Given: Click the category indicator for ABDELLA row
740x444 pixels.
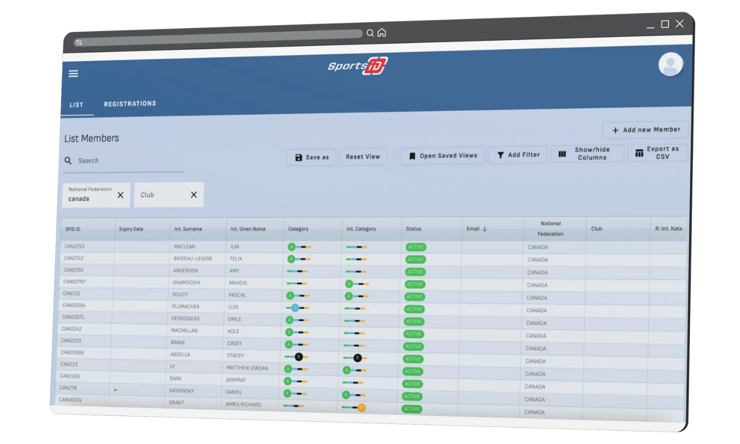Looking at the screenshot, I should pyautogui.click(x=298, y=357).
